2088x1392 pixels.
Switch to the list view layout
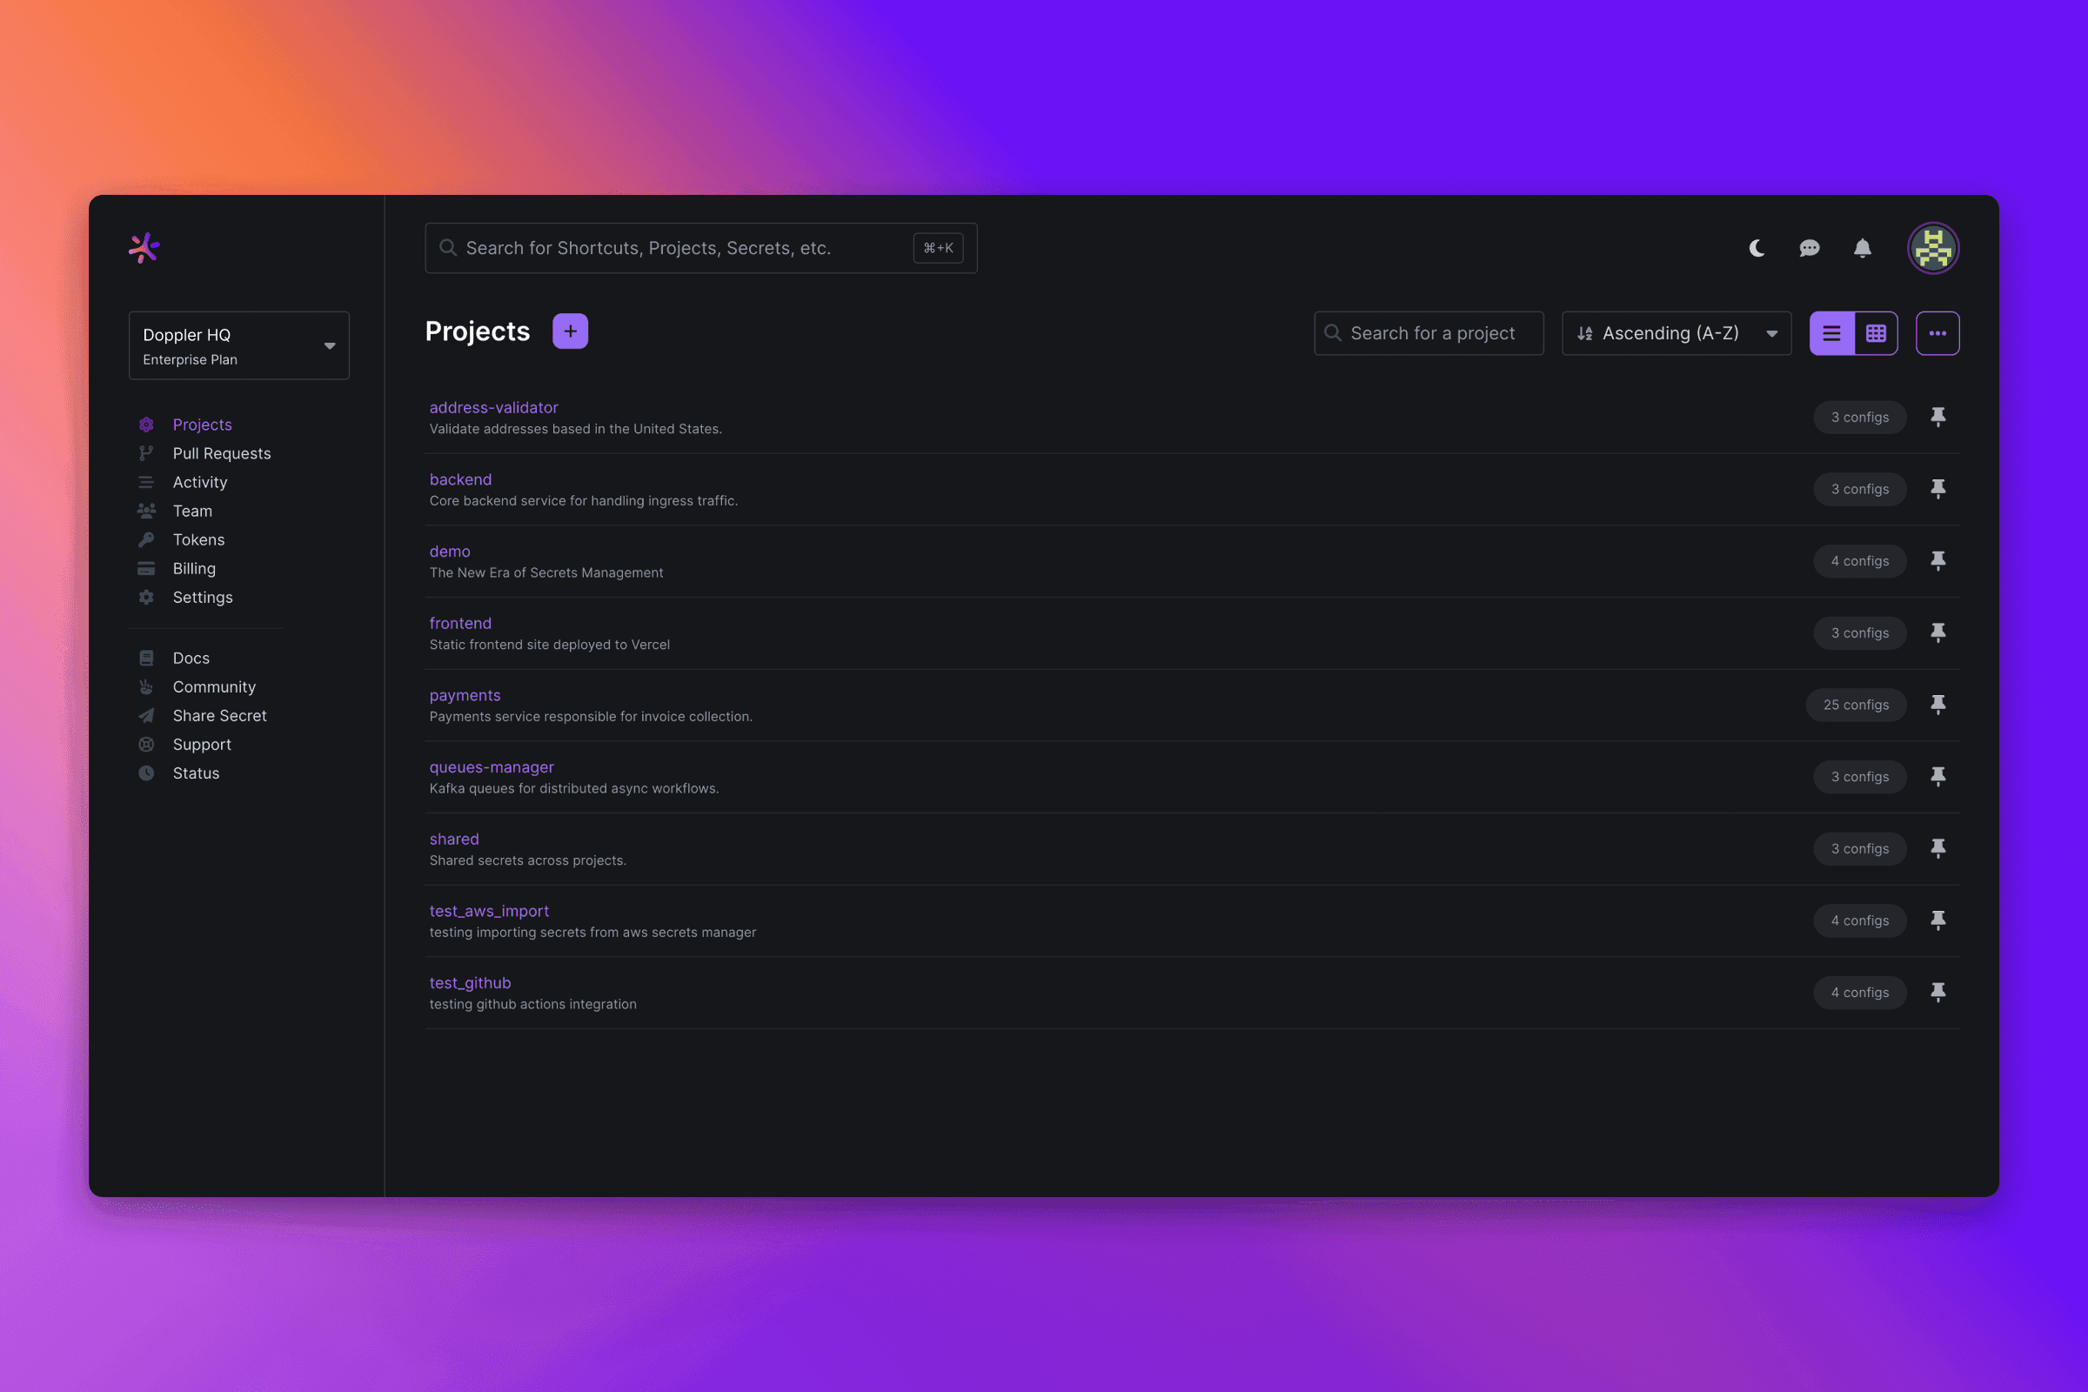(1831, 334)
